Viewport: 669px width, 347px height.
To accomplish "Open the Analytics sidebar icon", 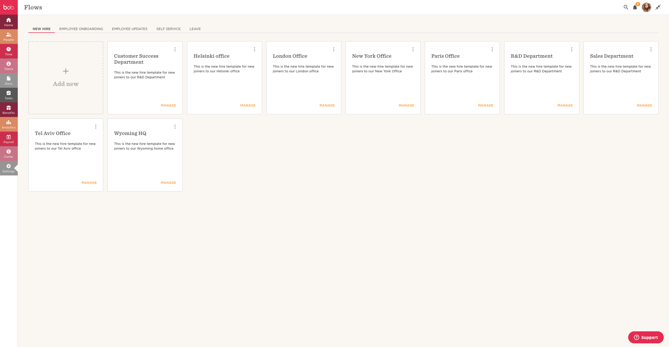I will click(x=9, y=124).
